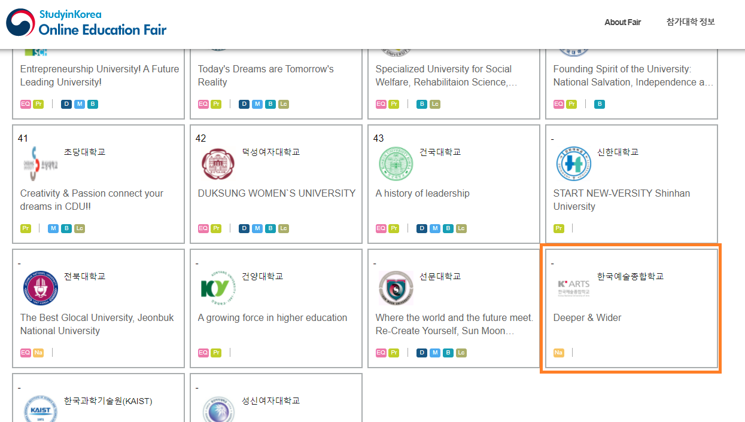Click the "Deeper & Wider" slogan
The image size is (745, 422).
587,317
